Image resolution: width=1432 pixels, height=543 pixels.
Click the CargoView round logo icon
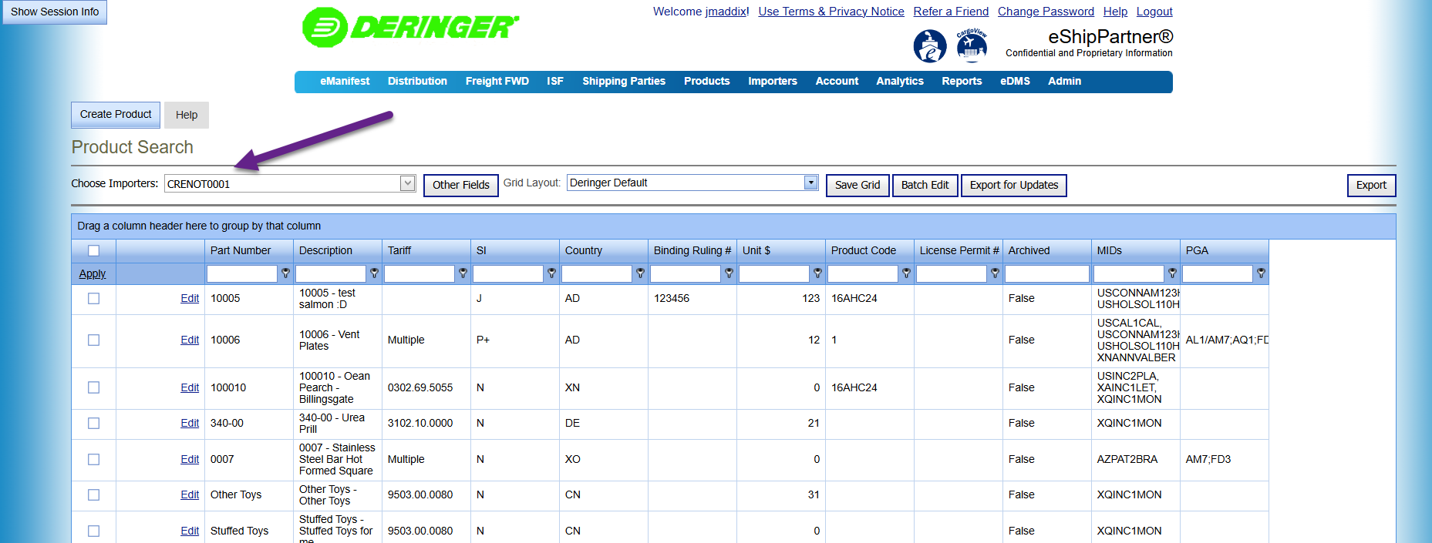click(972, 45)
